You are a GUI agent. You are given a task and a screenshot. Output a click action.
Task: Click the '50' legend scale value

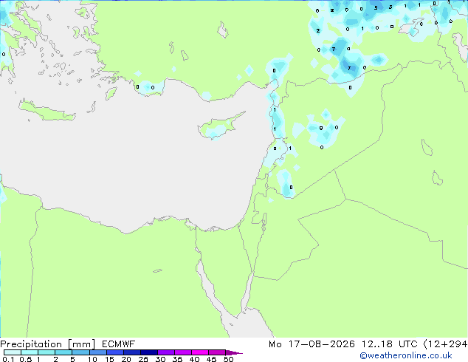(228, 359)
